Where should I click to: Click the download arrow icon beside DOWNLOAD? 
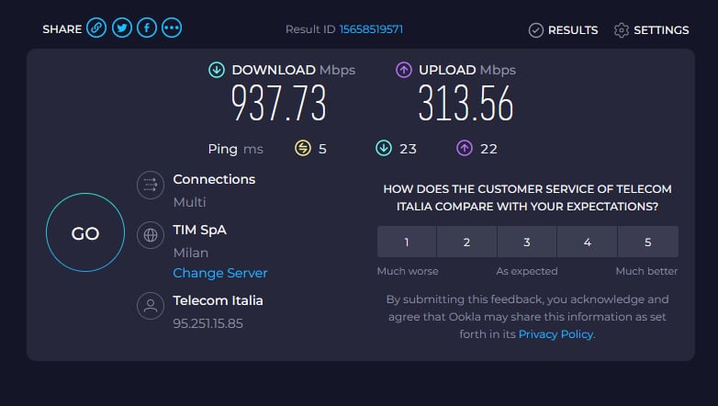(217, 70)
